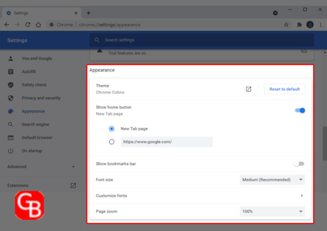Click the Appearance sidebar label
Image resolution: width=327 pixels, height=231 pixels.
[33, 111]
